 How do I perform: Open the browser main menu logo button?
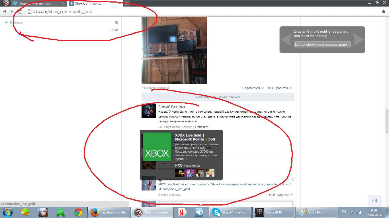(5, 3)
